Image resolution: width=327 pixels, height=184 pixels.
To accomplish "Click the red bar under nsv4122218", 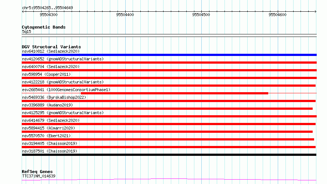I will coord(169,86).
